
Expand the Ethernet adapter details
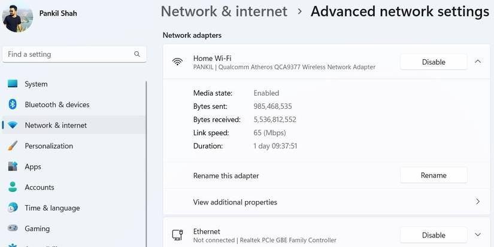click(x=478, y=234)
